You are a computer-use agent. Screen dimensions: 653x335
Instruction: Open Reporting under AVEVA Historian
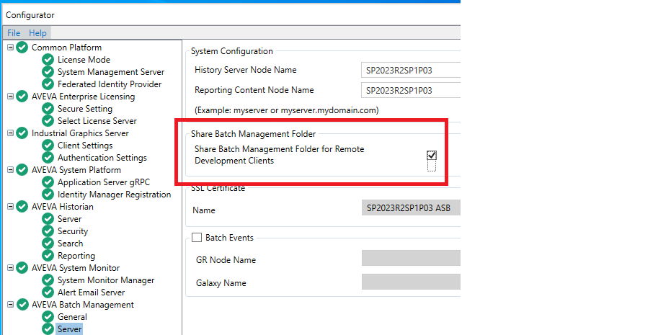pos(76,256)
